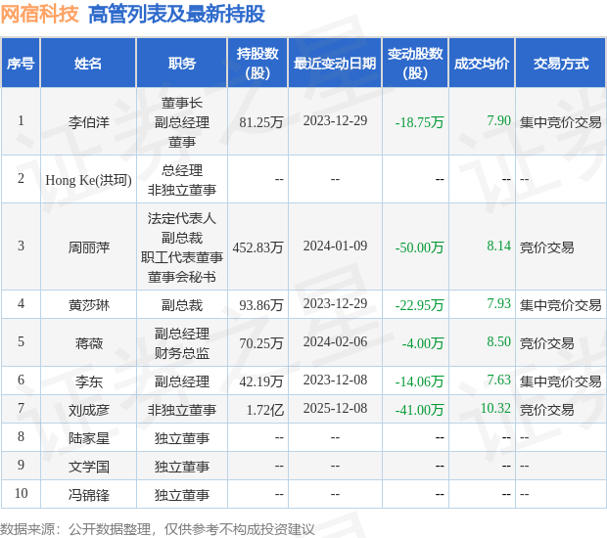Click average price 7.63
Screen dimensions: 607x538
pos(499,381)
